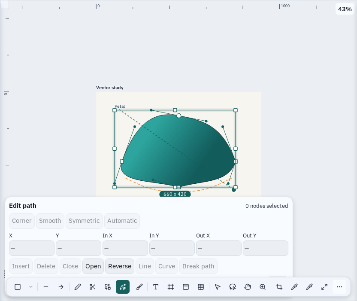
Task: Open the more tools ellipsis menu
Action: coord(339,287)
